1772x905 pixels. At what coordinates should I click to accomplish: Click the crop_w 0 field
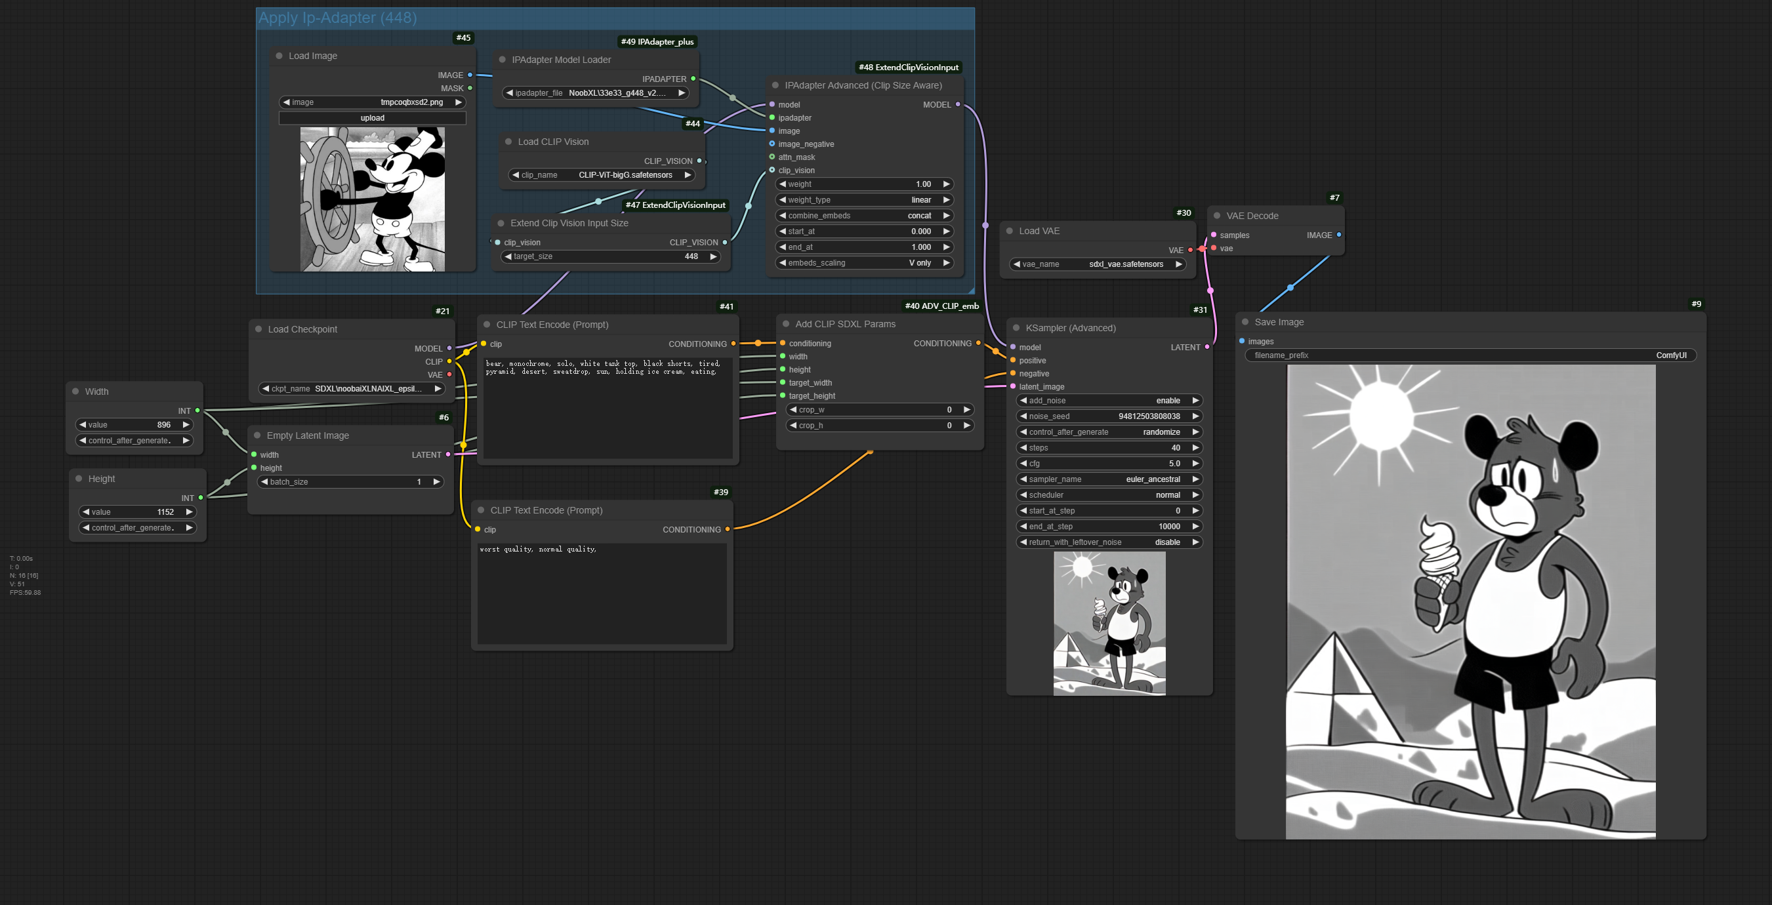tap(880, 410)
